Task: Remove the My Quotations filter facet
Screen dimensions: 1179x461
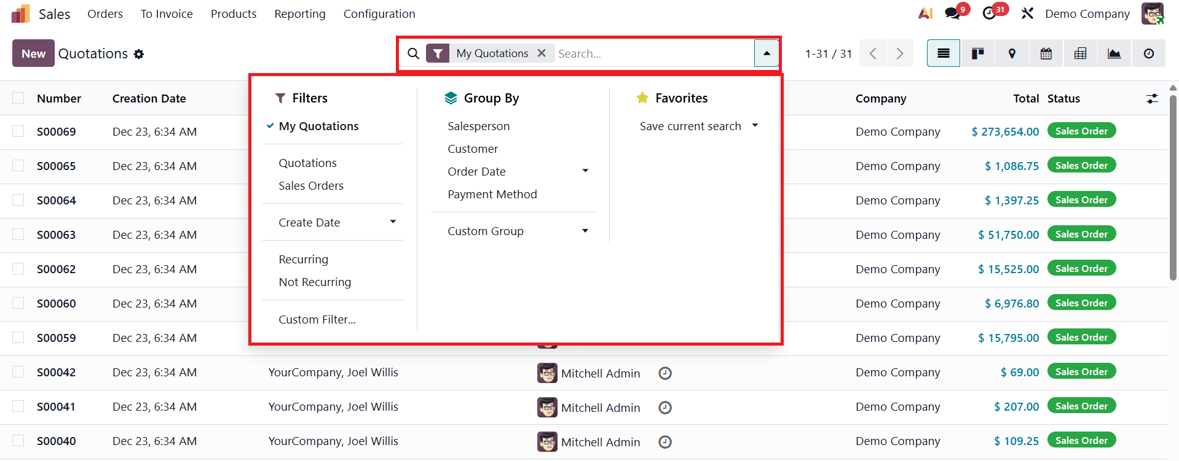Action: point(542,53)
